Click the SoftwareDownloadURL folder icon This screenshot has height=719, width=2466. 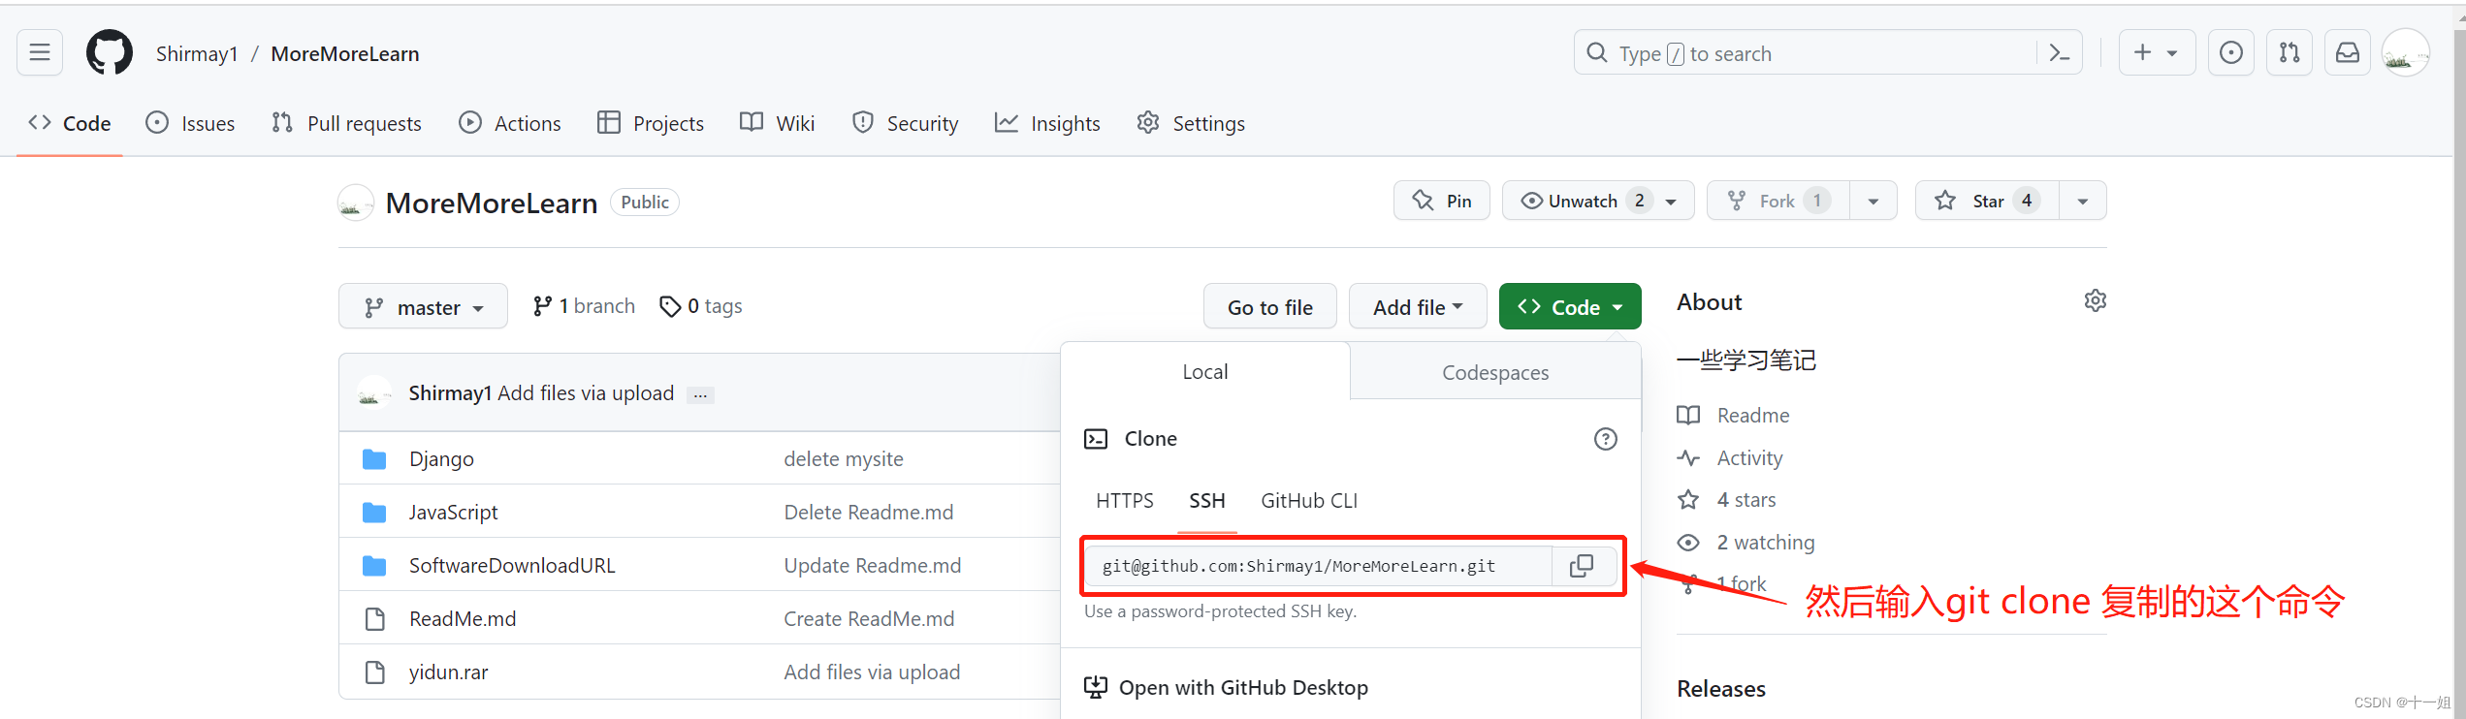[x=374, y=566]
